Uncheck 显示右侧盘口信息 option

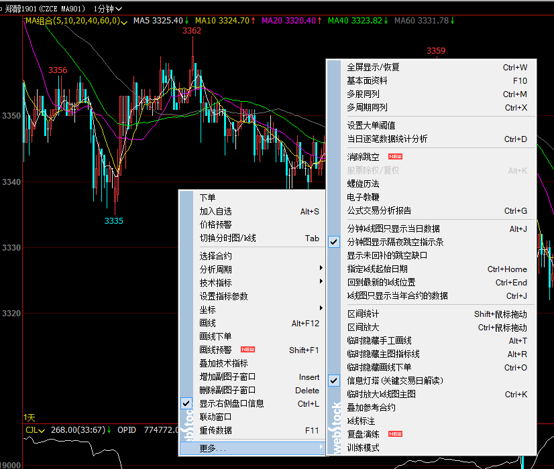pyautogui.click(x=186, y=403)
